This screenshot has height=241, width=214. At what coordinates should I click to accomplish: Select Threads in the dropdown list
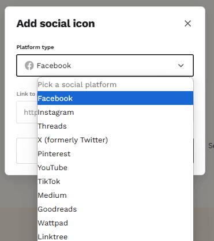point(115,126)
